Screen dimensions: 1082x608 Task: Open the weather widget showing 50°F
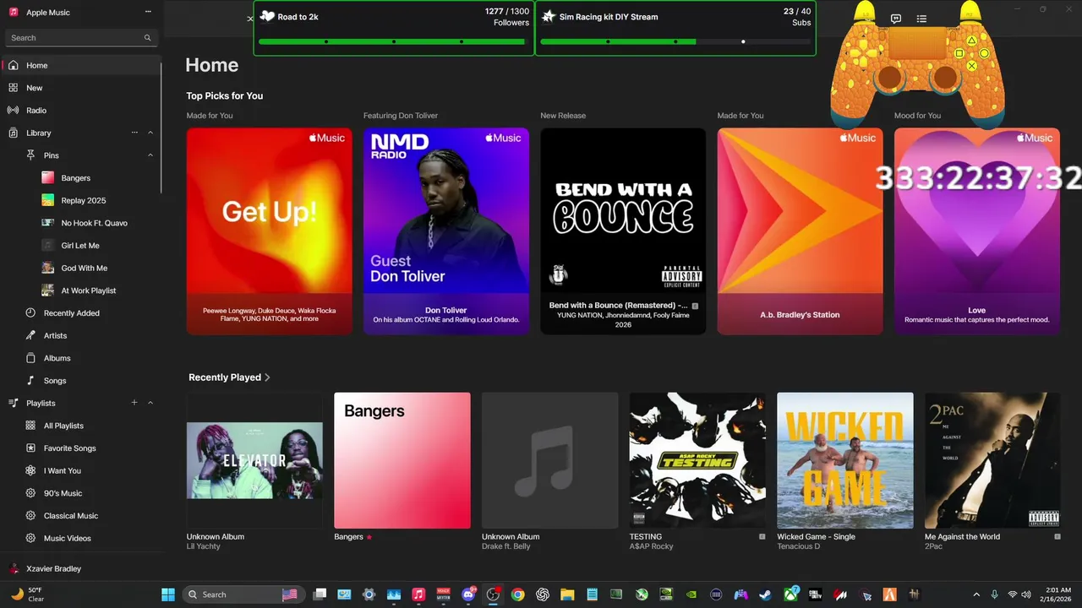click(x=27, y=594)
